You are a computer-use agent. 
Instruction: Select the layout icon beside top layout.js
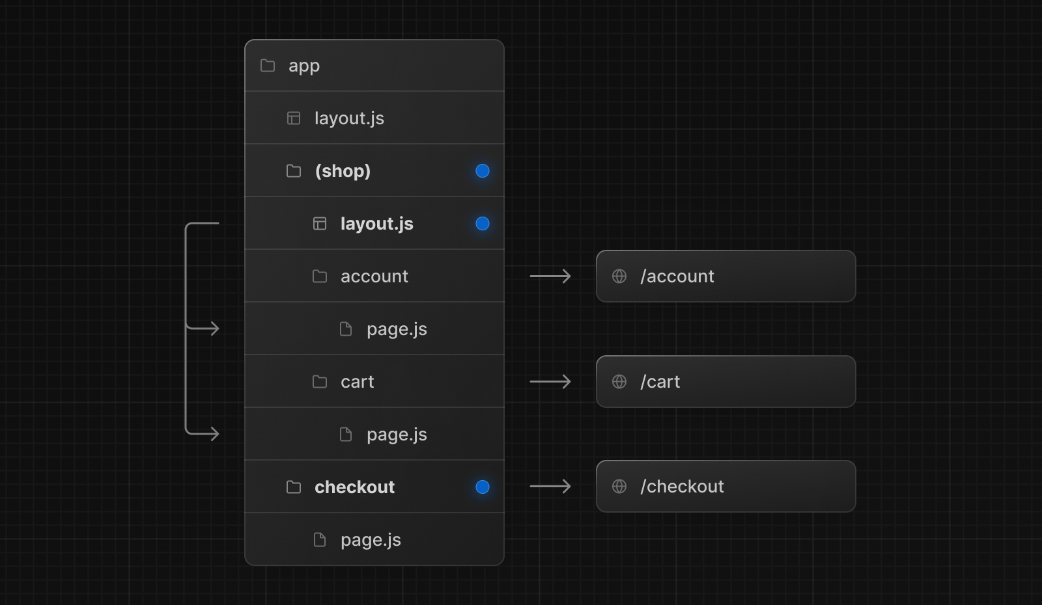coord(293,118)
